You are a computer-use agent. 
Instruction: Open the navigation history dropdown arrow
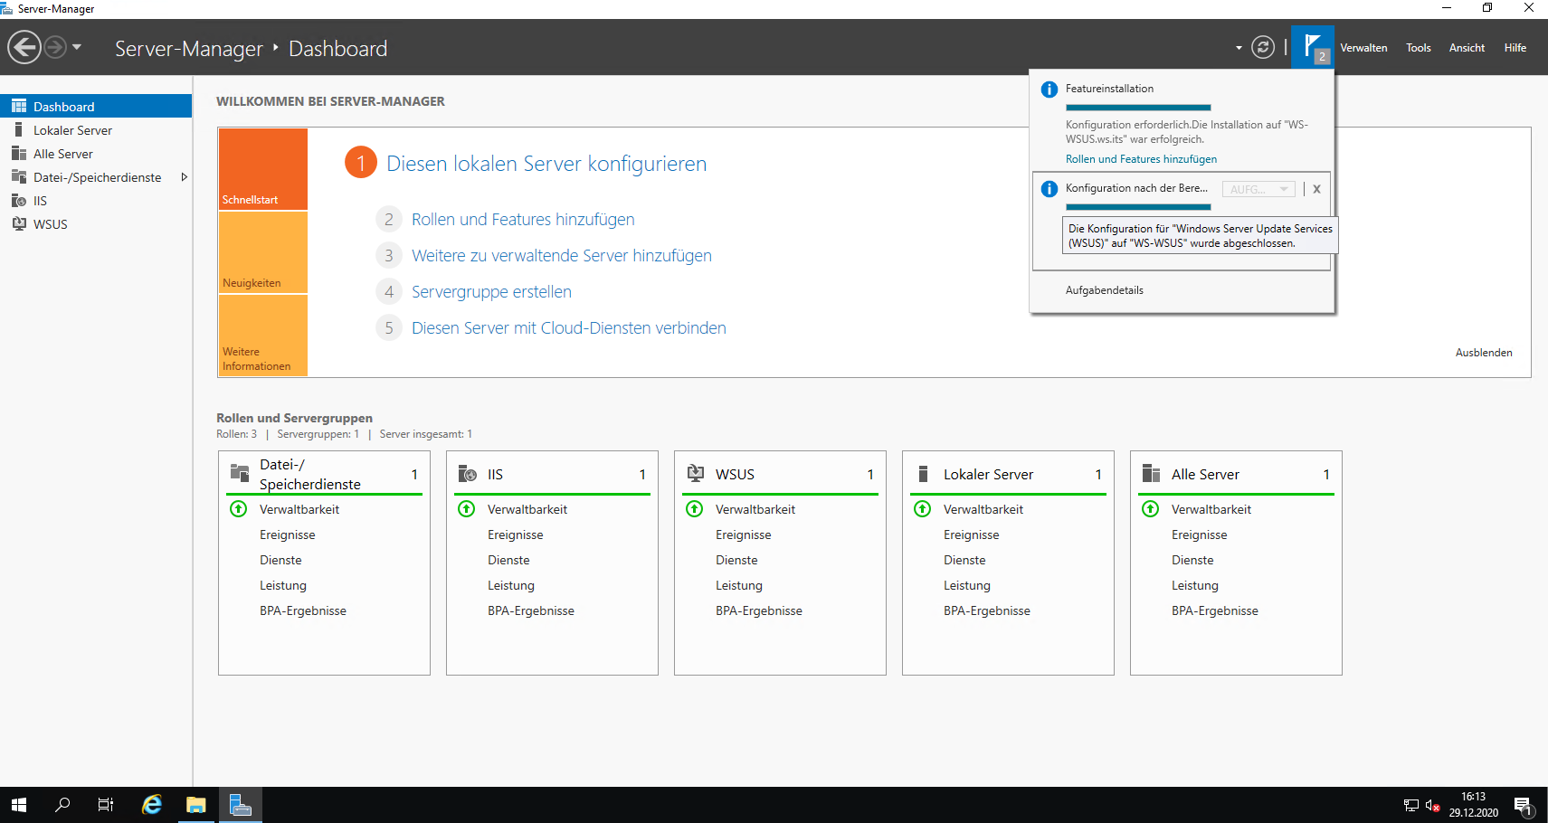click(x=77, y=47)
